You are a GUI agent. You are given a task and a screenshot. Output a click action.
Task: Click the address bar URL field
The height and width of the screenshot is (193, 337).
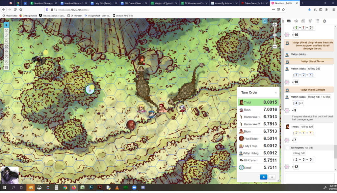pyautogui.click(x=159, y=10)
